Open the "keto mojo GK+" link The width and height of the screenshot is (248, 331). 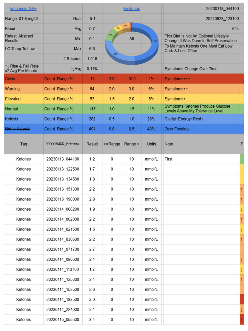[x=23, y=9]
